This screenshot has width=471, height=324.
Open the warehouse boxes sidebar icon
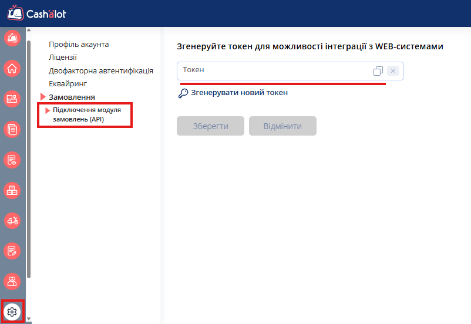(12, 190)
